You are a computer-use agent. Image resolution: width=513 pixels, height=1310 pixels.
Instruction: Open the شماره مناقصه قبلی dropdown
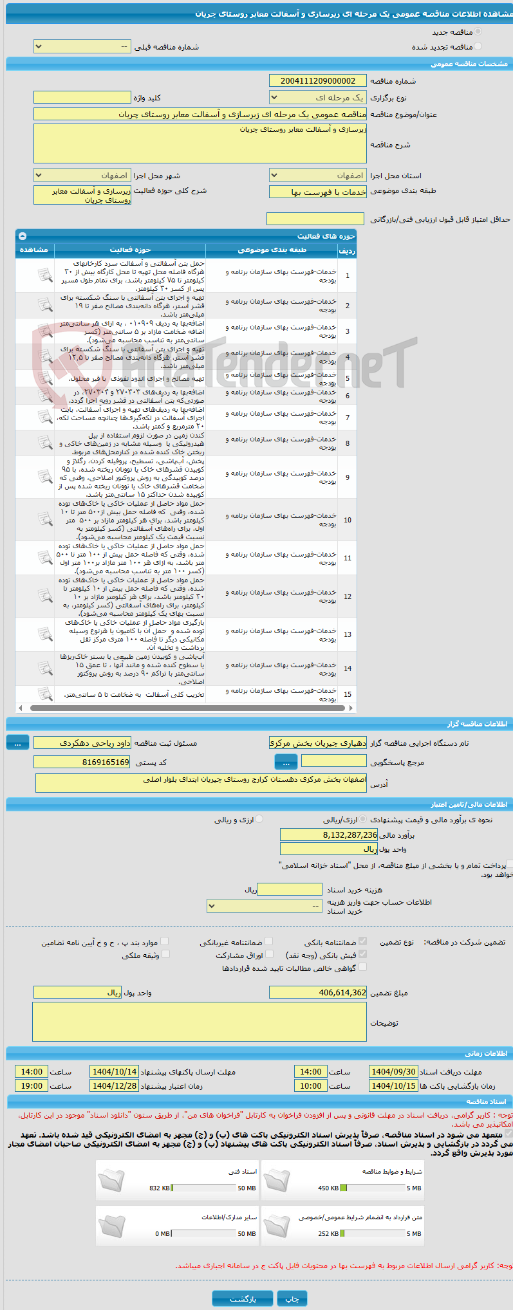(82, 47)
